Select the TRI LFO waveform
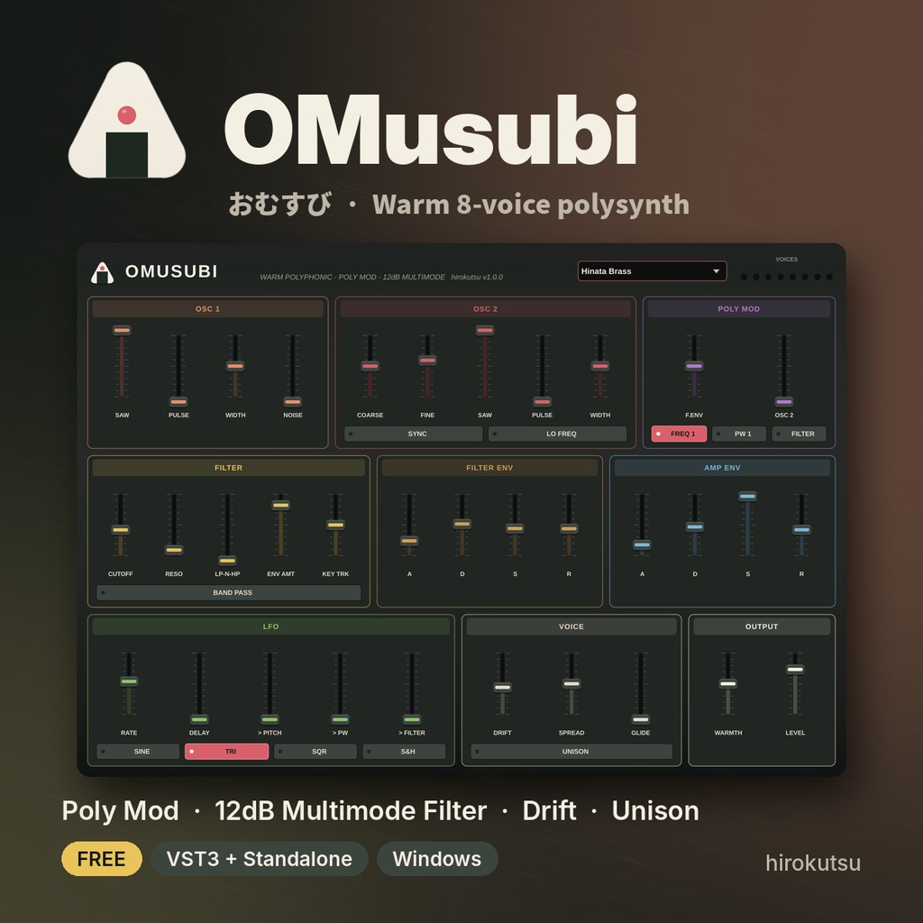923x923 pixels. click(226, 752)
